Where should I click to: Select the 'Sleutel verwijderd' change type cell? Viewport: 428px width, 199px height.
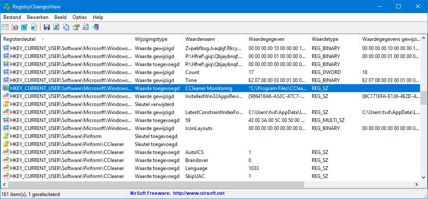154,104
